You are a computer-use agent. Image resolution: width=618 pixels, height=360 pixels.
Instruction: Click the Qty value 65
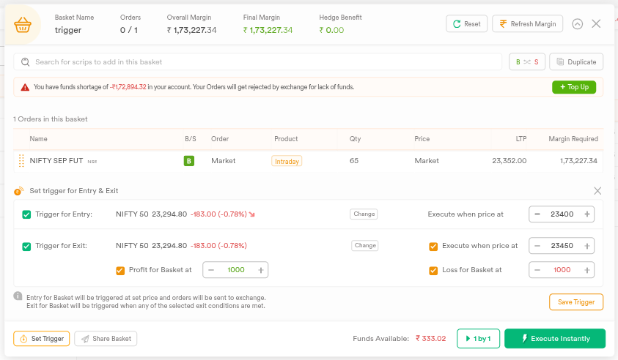point(354,160)
